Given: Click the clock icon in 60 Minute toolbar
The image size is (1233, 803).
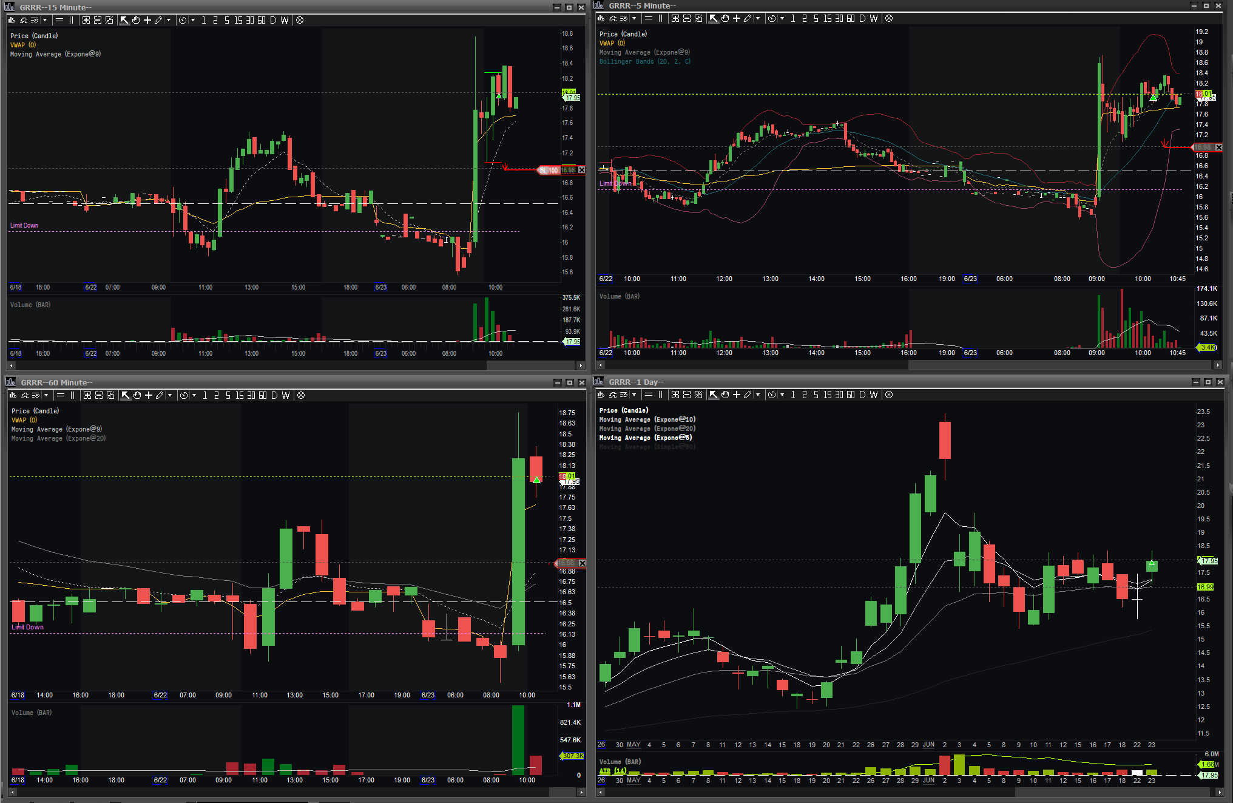Looking at the screenshot, I should click(184, 395).
